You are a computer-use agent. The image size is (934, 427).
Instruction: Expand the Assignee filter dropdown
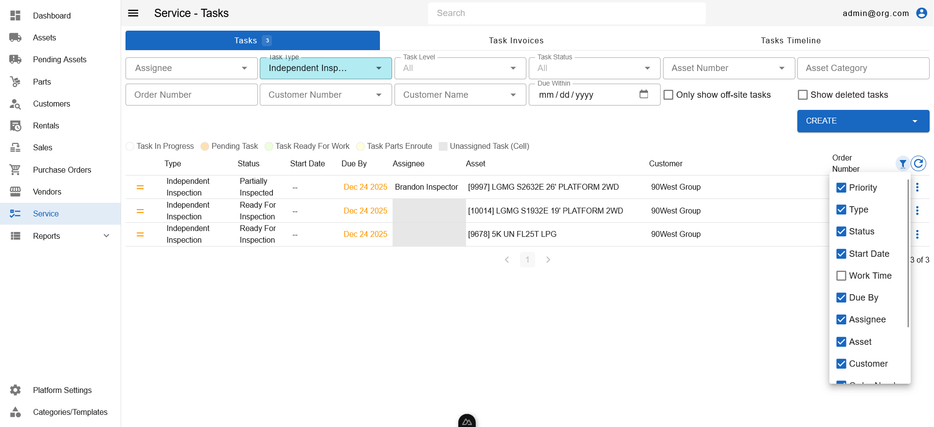[x=192, y=68]
